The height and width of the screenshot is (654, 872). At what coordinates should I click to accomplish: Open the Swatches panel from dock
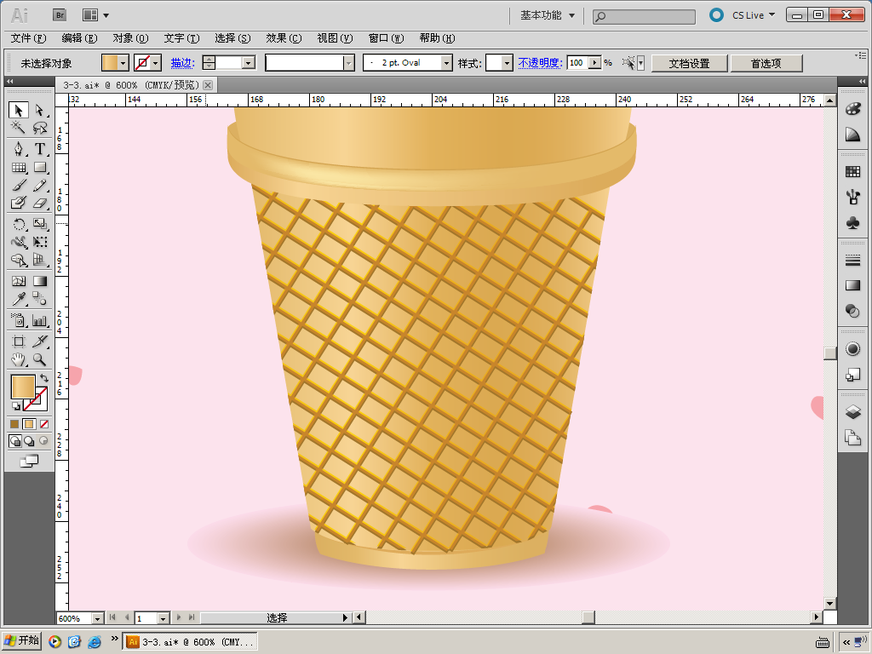click(x=852, y=171)
